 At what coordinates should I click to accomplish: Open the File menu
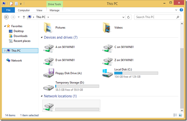[8, 10]
